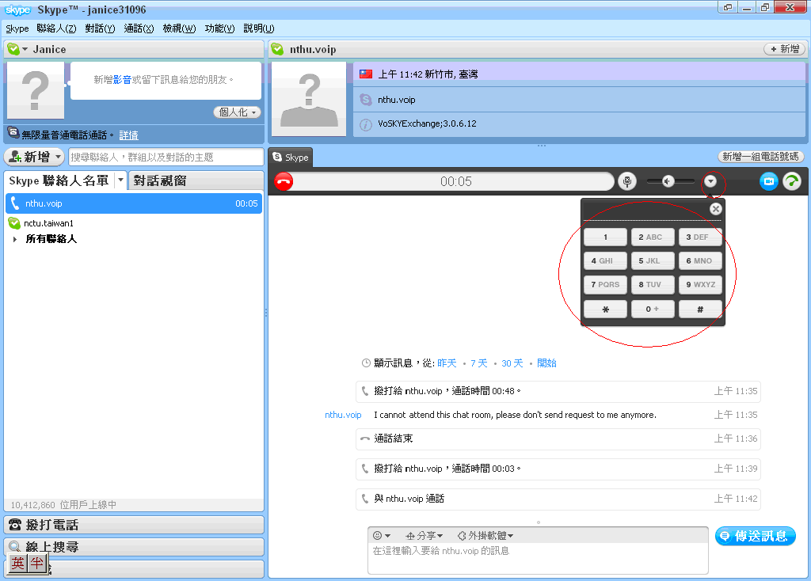Expand the 所有聯絡人 contact group
The height and width of the screenshot is (581, 811).
coord(16,239)
